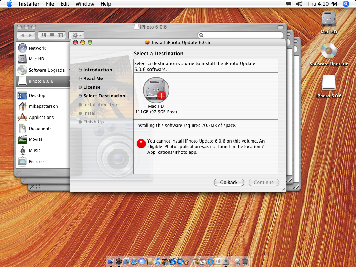Launch iCal from the Dock

point(203,261)
